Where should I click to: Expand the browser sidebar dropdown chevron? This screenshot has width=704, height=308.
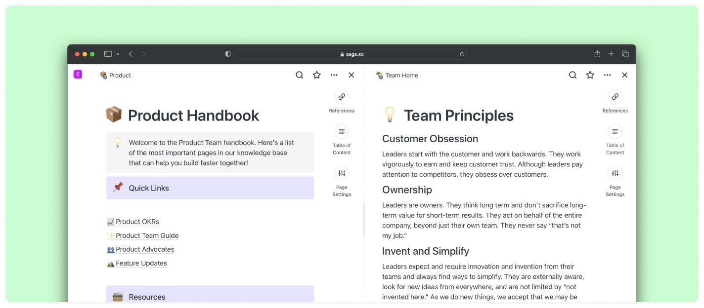pyautogui.click(x=118, y=54)
